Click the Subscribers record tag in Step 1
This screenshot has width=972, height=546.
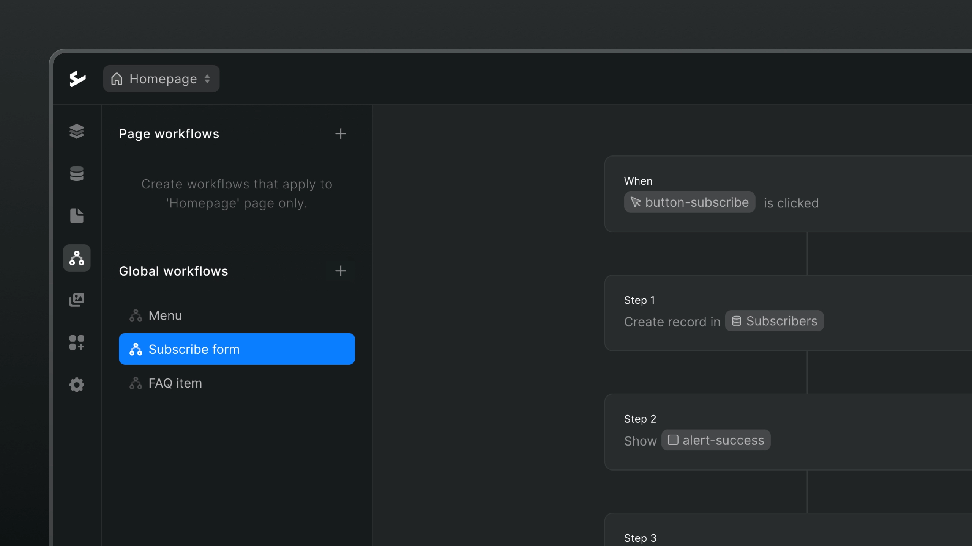tap(775, 320)
